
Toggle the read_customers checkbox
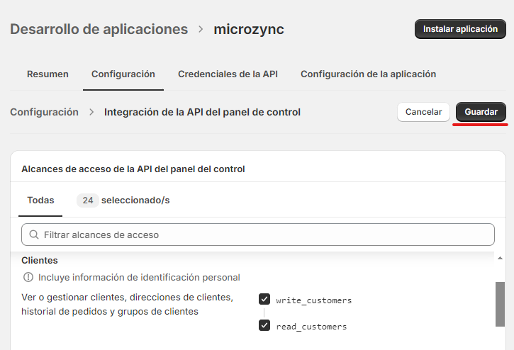[264, 326]
